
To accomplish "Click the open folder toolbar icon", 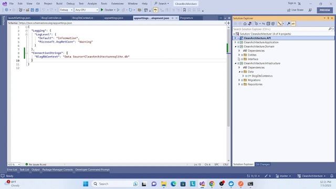I will 140,10.
